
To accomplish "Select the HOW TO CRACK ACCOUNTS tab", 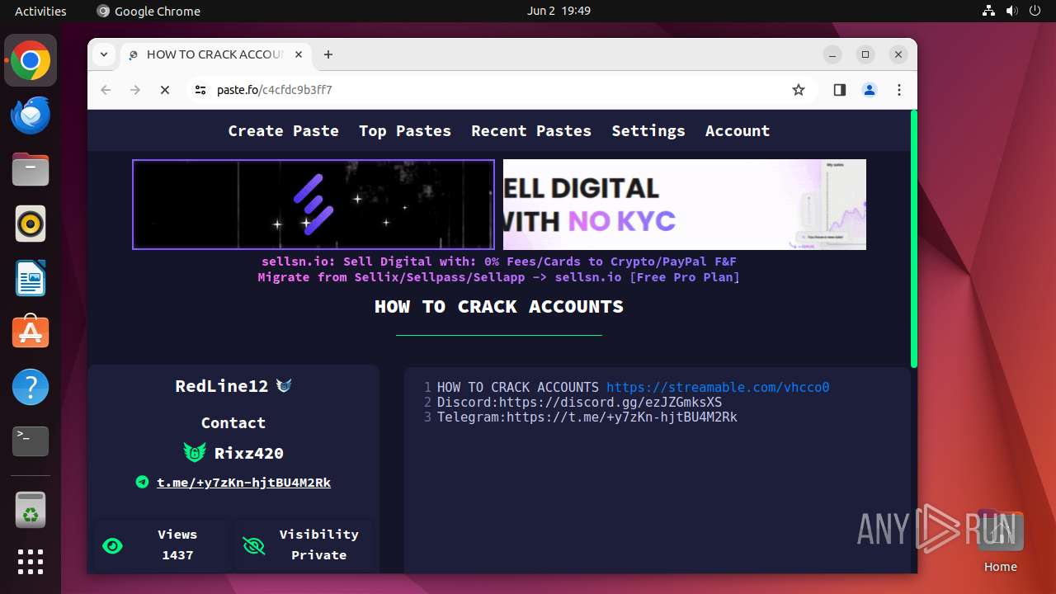I will pyautogui.click(x=215, y=54).
